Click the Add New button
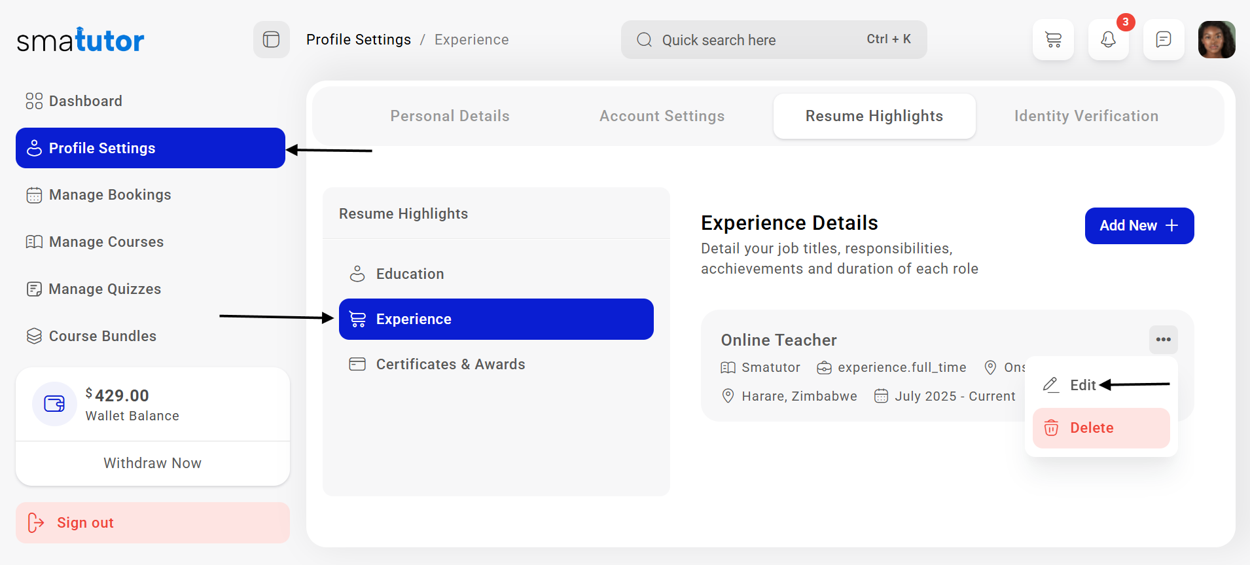This screenshot has height=565, width=1250. [1139, 226]
